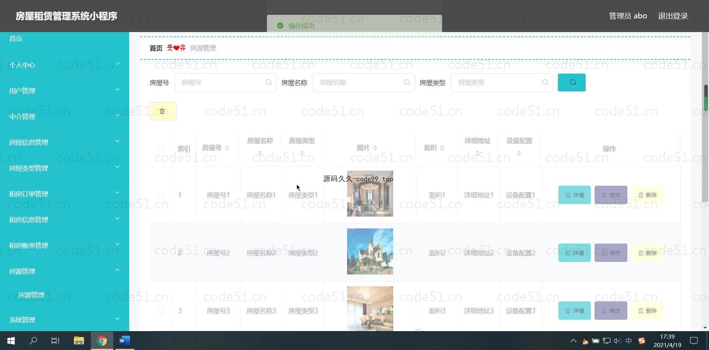Click the 房屋号1 interior thumbnail image
Viewport: 709px width, 350px height.
[x=370, y=193]
